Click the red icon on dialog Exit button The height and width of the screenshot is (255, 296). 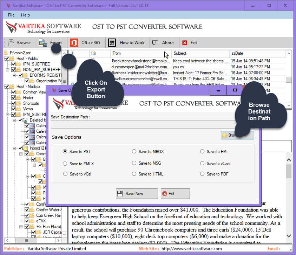(x=165, y=194)
